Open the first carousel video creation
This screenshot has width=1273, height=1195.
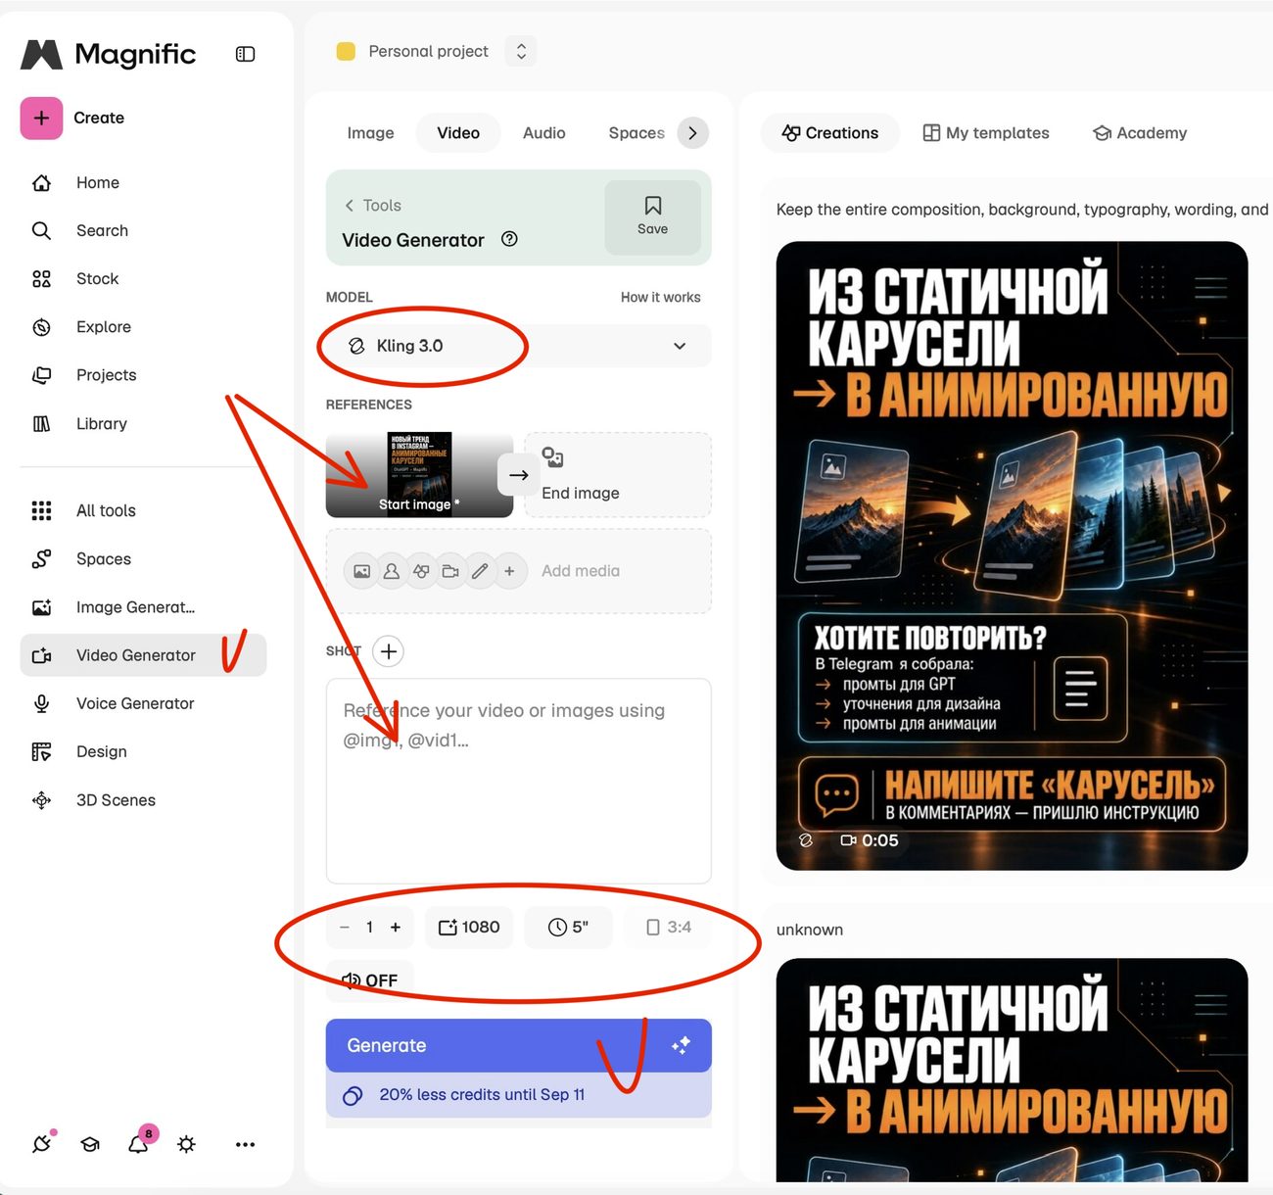point(1012,555)
